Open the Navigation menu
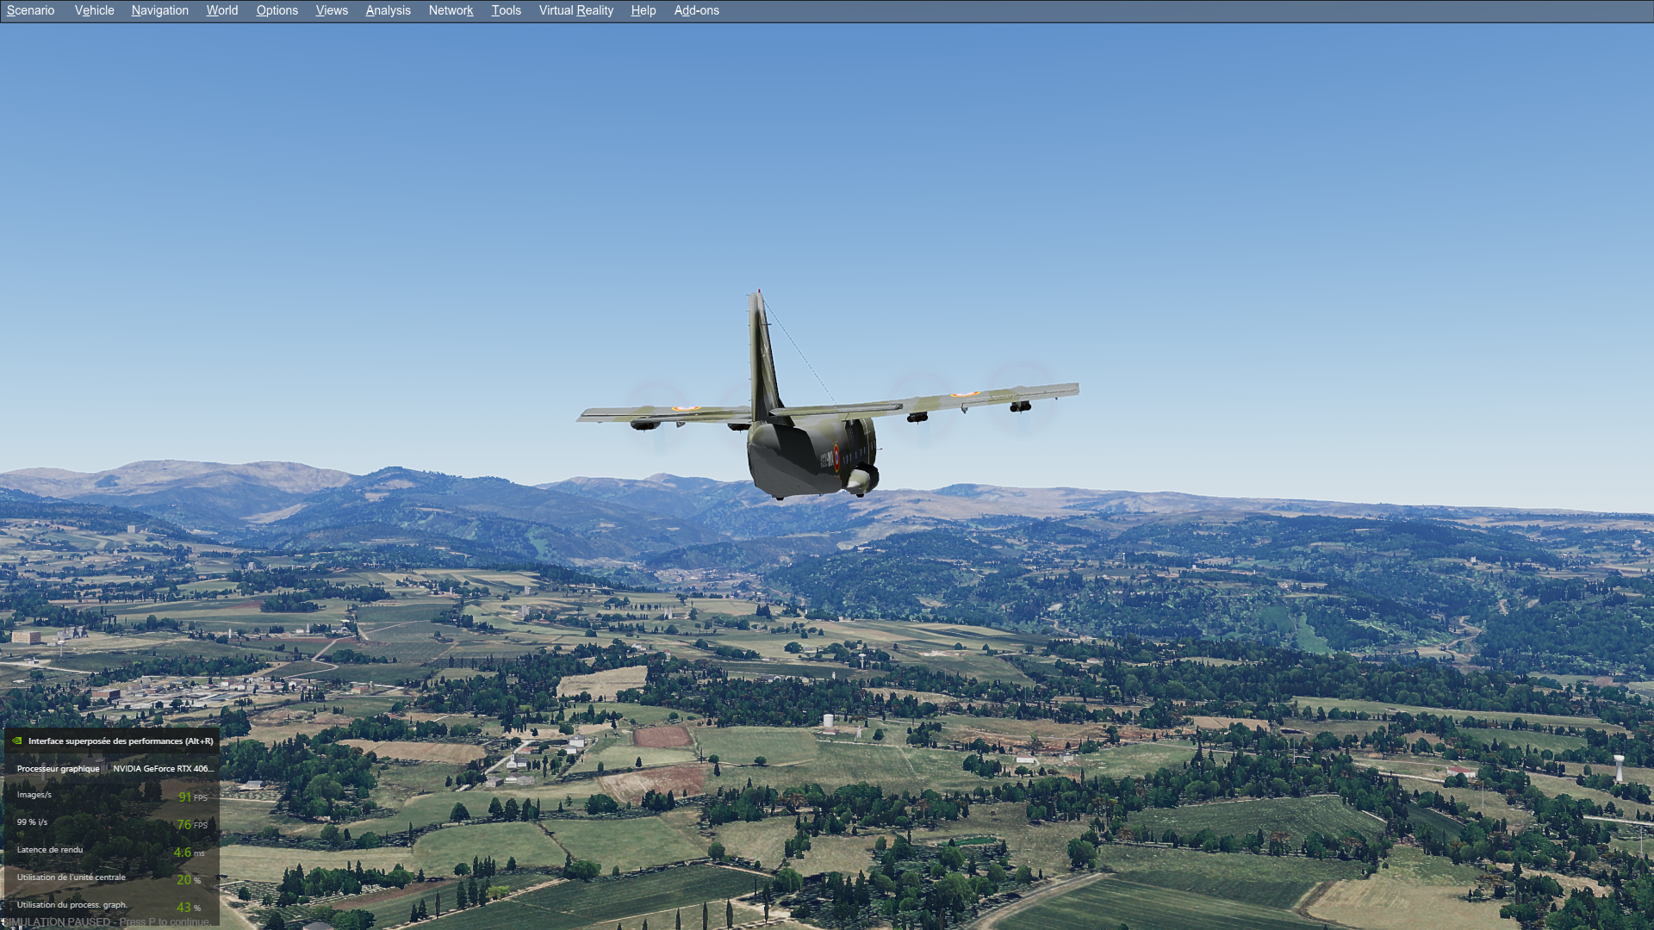The height and width of the screenshot is (930, 1654). pyautogui.click(x=159, y=10)
